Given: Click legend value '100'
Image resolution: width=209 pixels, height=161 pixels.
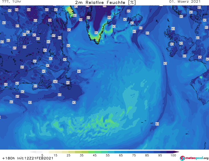Looking at the screenshot, I should (x=173, y=155).
